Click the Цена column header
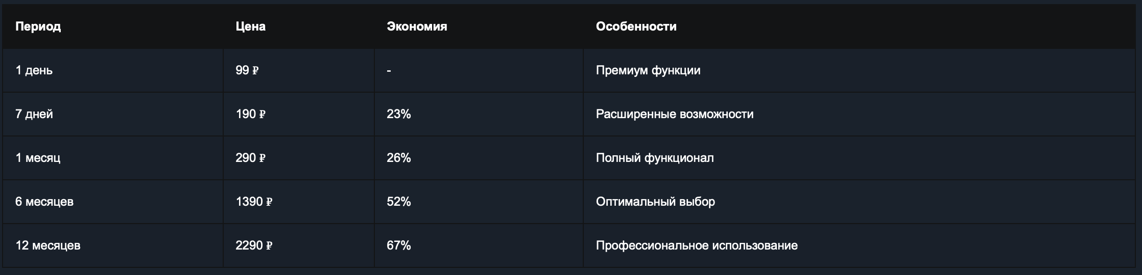 pos(250,26)
